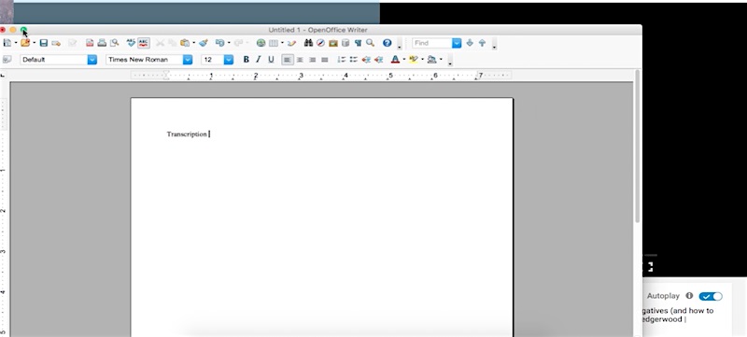The height and width of the screenshot is (337, 747).
Task: Toggle AutoSpellcheck
Action: [x=144, y=43]
